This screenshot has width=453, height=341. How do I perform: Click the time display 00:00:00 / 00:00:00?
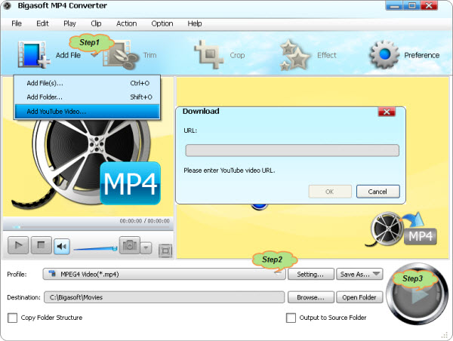pyautogui.click(x=144, y=221)
